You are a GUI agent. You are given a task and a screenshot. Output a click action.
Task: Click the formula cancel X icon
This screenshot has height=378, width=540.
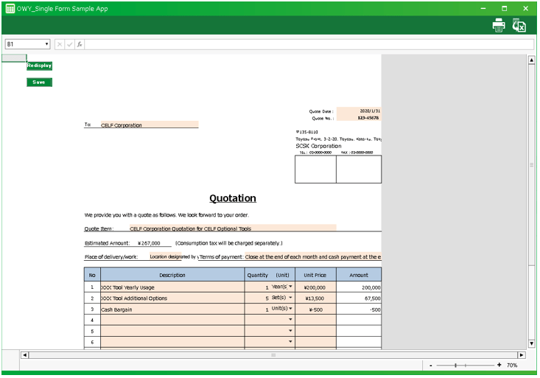[x=60, y=44]
